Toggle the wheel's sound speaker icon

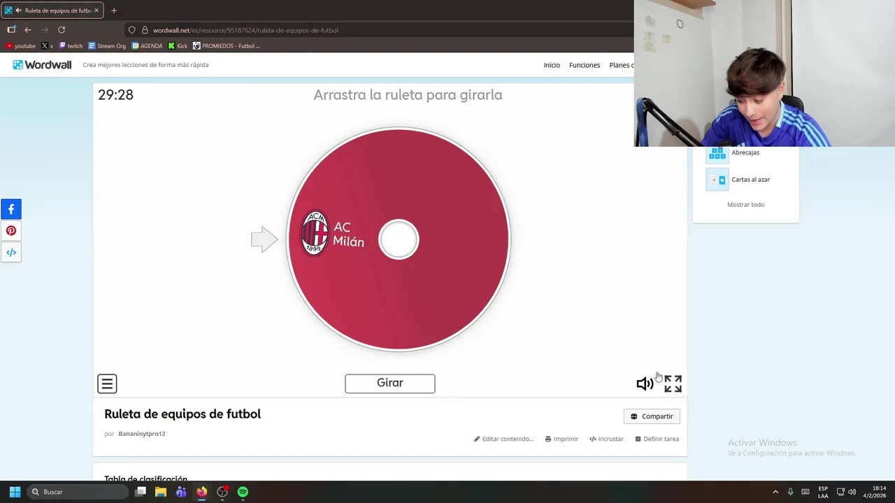point(645,384)
